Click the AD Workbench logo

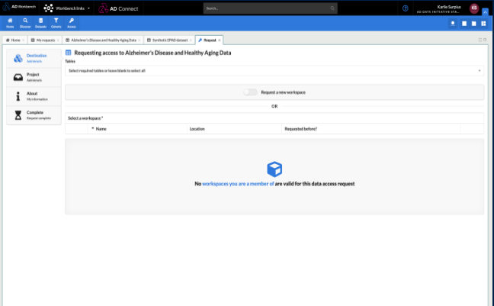(x=19, y=8)
